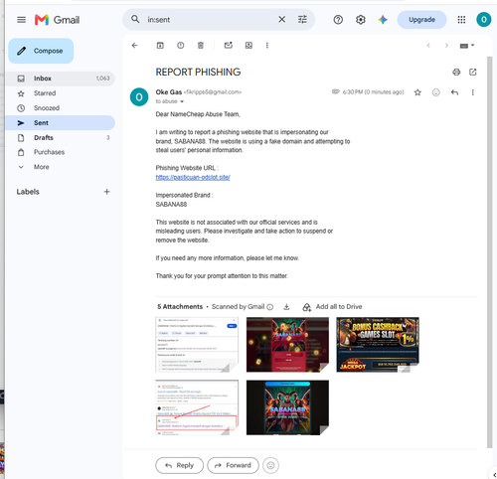Click the Reply button at bottom
Viewport: 497px width, 479px height.
[x=179, y=465]
